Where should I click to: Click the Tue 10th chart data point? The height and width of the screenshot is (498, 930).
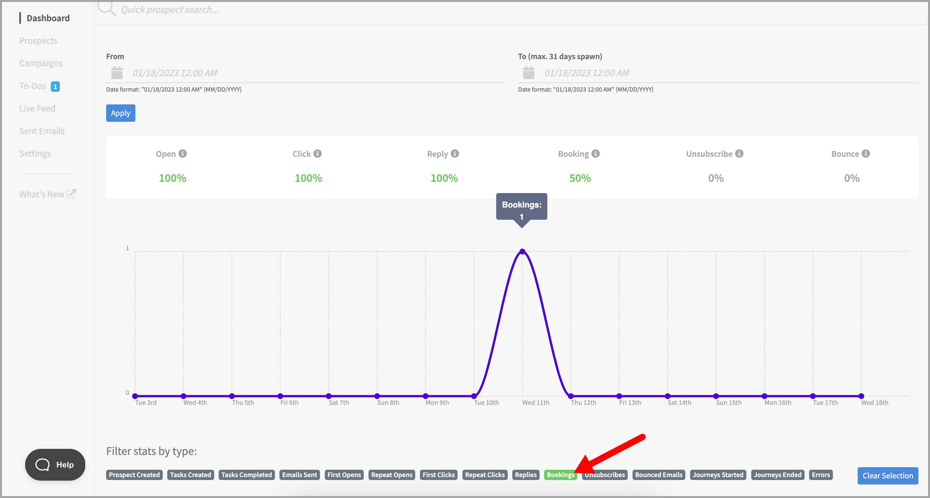474,396
